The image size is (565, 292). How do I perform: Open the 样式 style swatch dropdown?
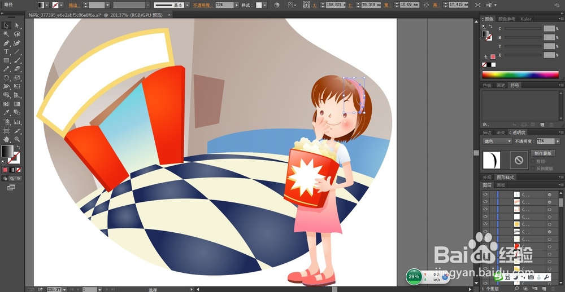pyautogui.click(x=265, y=5)
